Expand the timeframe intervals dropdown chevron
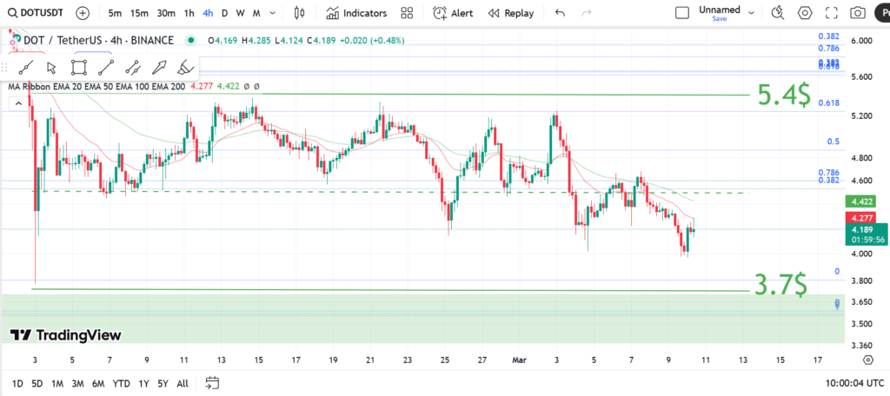The width and height of the screenshot is (890, 396). tap(275, 13)
